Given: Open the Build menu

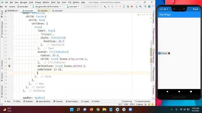Looking at the screenshot, I should [53, 2].
